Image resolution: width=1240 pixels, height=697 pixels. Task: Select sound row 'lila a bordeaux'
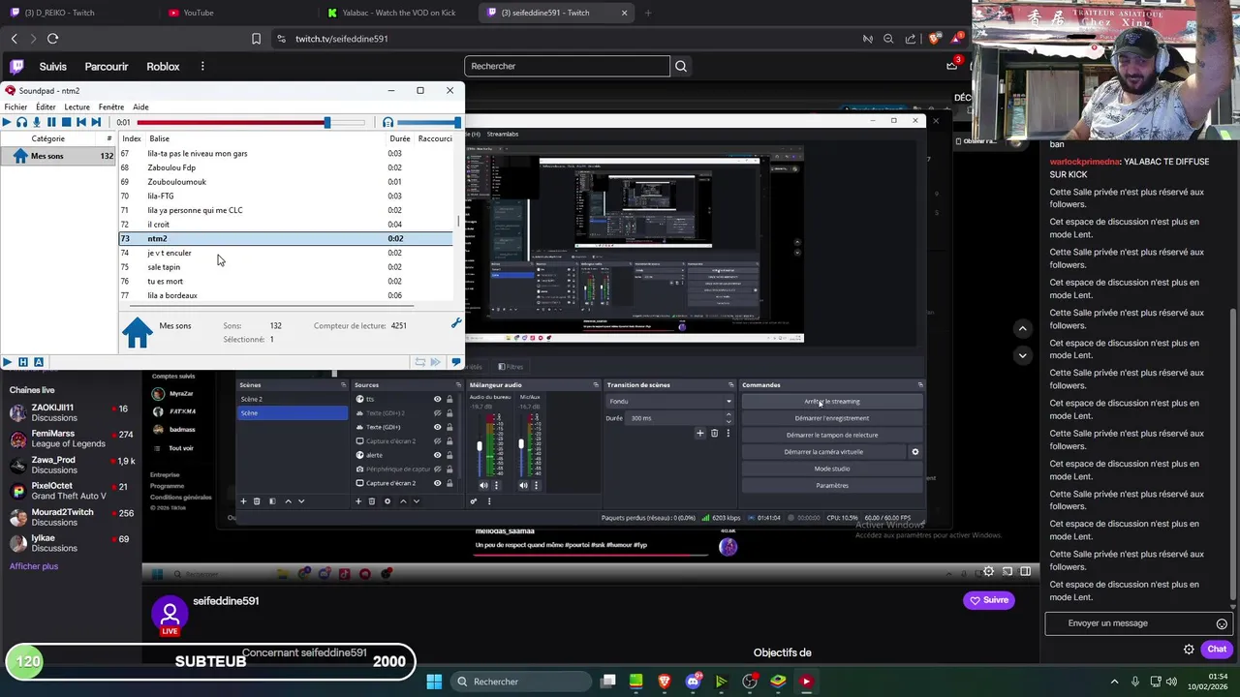click(x=286, y=295)
